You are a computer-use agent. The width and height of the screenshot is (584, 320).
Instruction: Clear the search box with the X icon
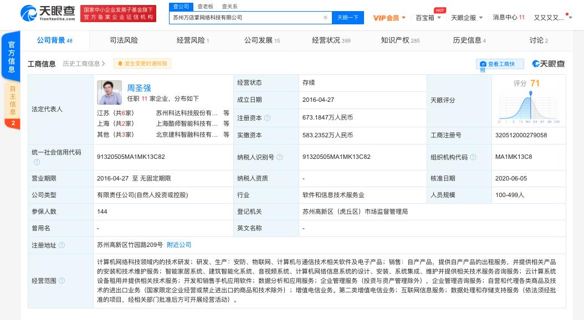tap(325, 18)
